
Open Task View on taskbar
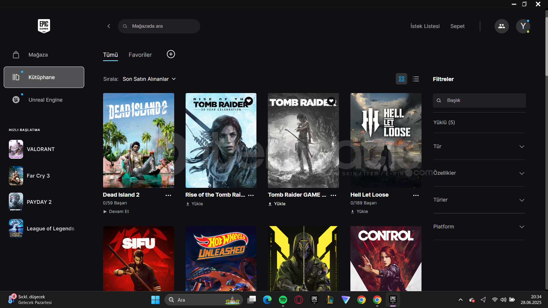pyautogui.click(x=252, y=300)
